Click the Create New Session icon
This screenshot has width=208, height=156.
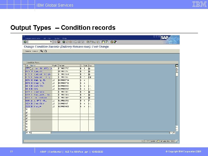click(x=103, y=42)
